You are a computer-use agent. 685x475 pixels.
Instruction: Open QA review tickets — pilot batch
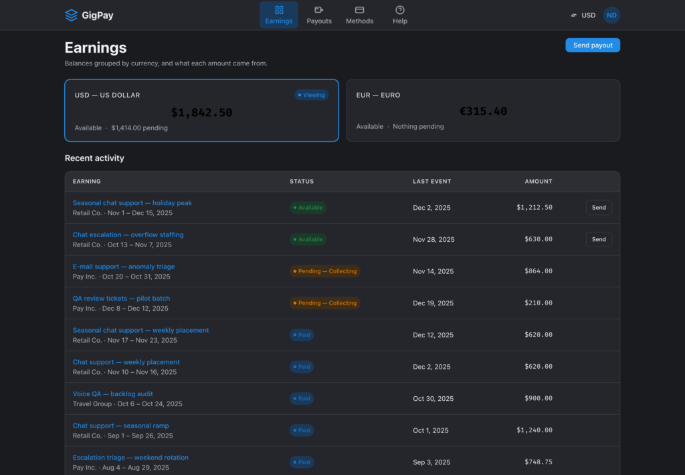(x=121, y=299)
